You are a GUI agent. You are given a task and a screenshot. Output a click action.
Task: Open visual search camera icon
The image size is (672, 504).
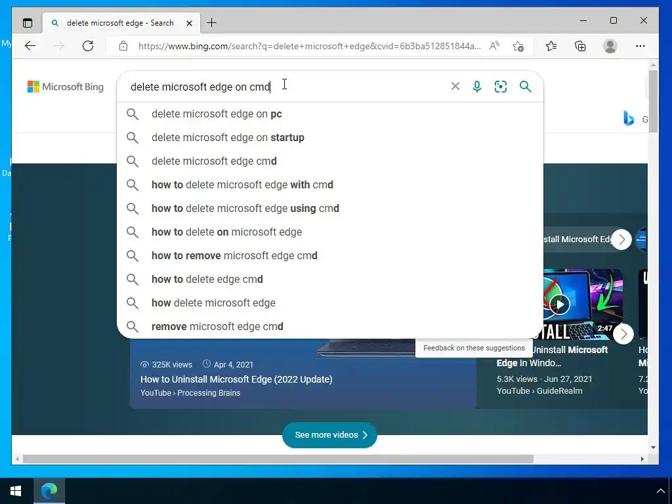tap(501, 87)
